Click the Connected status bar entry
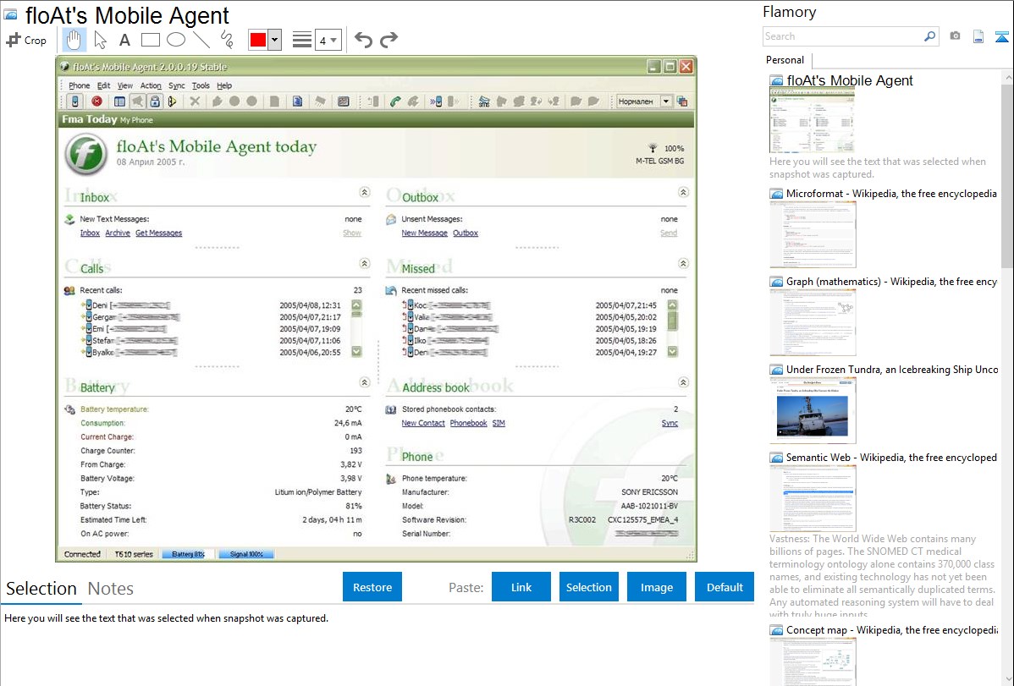1014x686 pixels. (82, 554)
